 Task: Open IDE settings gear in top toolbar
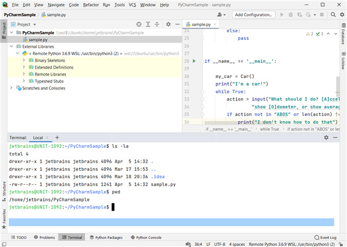pyautogui.click(x=342, y=14)
